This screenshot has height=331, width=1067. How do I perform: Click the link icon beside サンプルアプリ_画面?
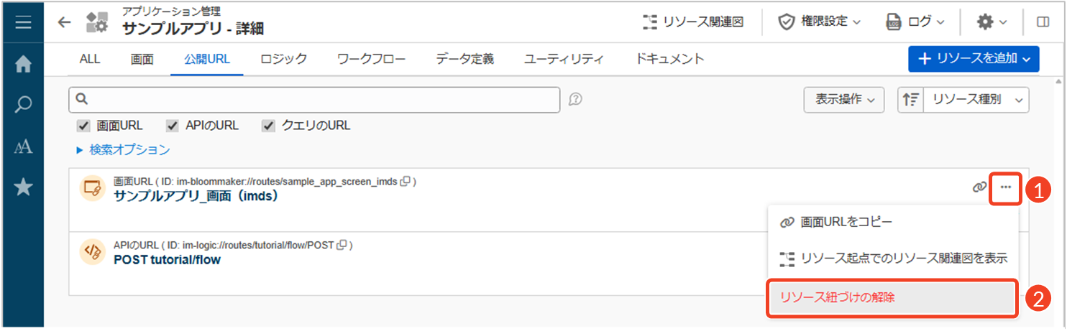[979, 187]
